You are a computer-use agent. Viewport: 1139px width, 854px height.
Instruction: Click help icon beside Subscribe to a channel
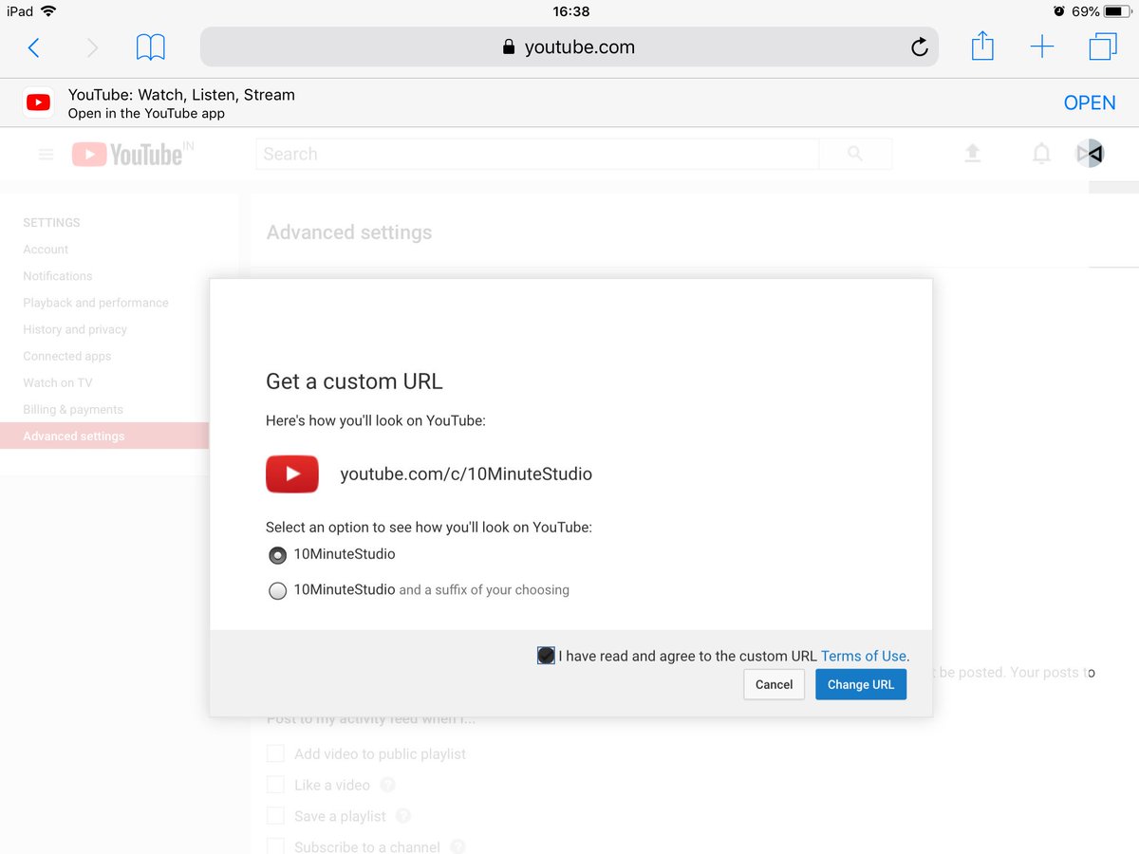coord(457,846)
